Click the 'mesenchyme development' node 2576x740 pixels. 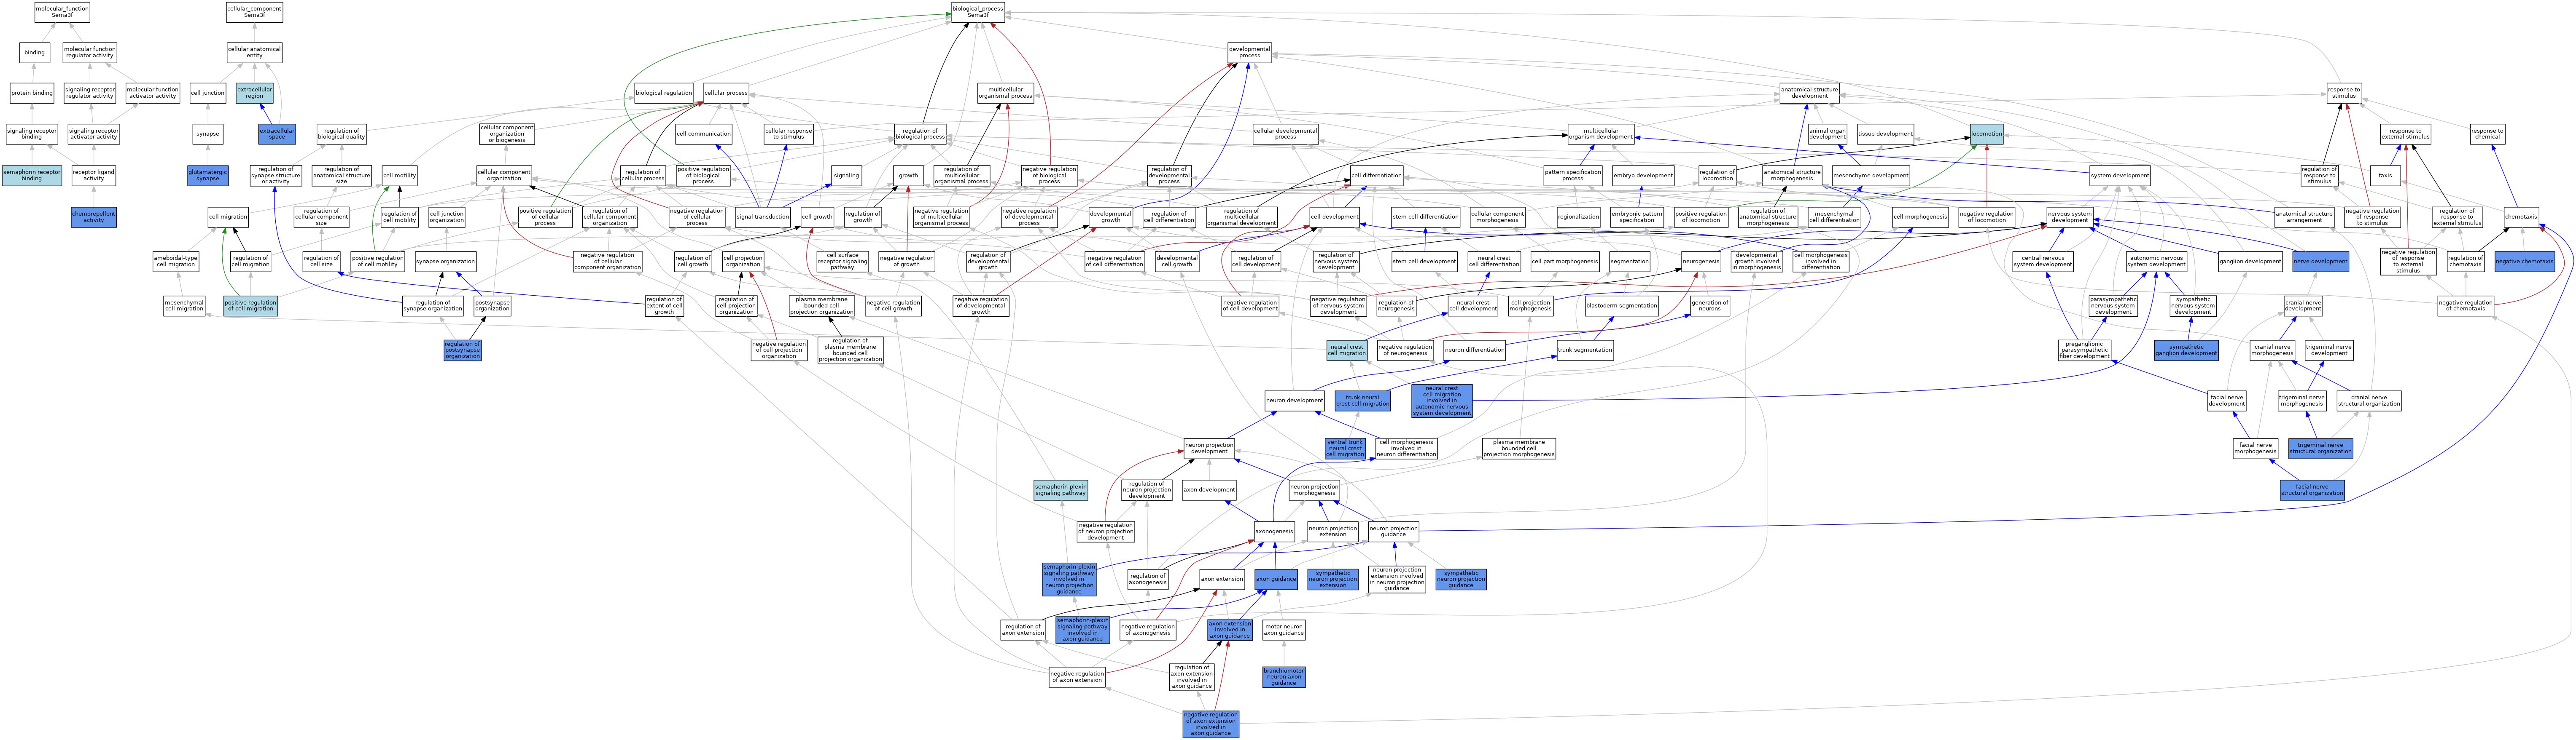pyautogui.click(x=1870, y=176)
